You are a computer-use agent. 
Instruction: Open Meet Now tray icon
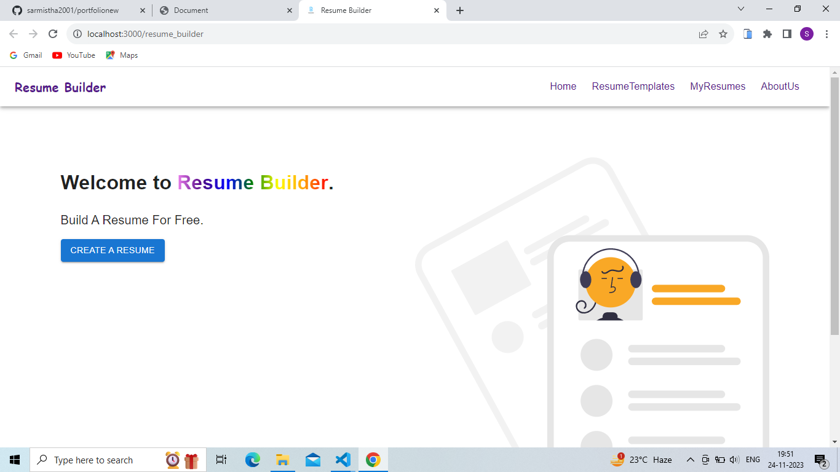click(x=705, y=460)
